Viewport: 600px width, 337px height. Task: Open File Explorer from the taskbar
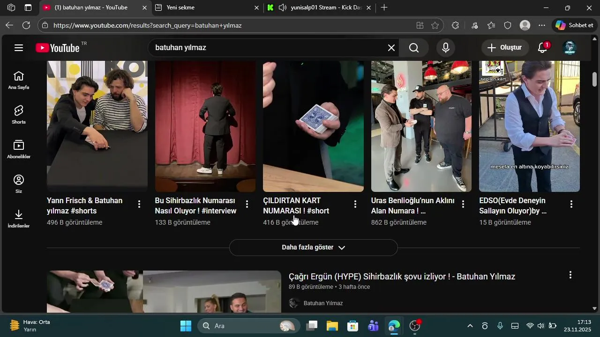coord(332,326)
